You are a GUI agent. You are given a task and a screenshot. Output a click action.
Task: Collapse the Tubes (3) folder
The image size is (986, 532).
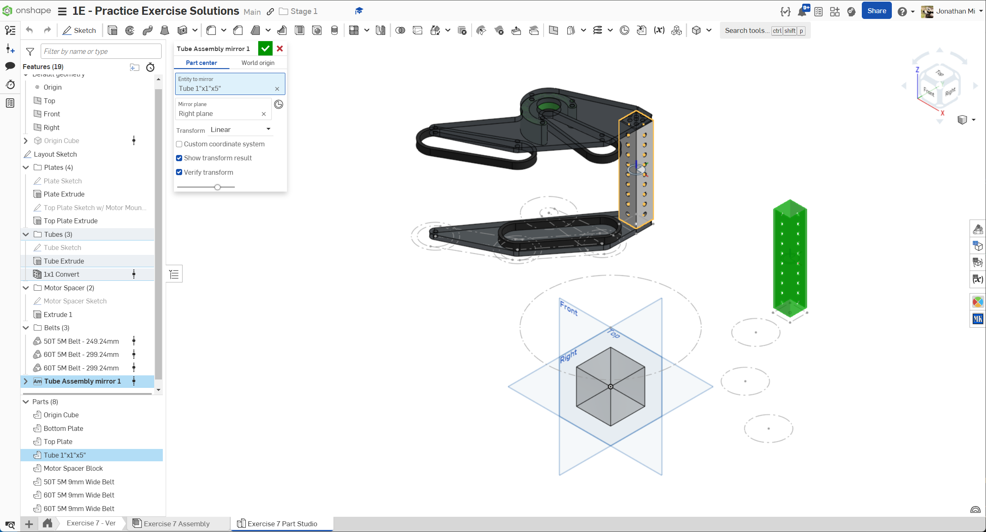click(26, 234)
